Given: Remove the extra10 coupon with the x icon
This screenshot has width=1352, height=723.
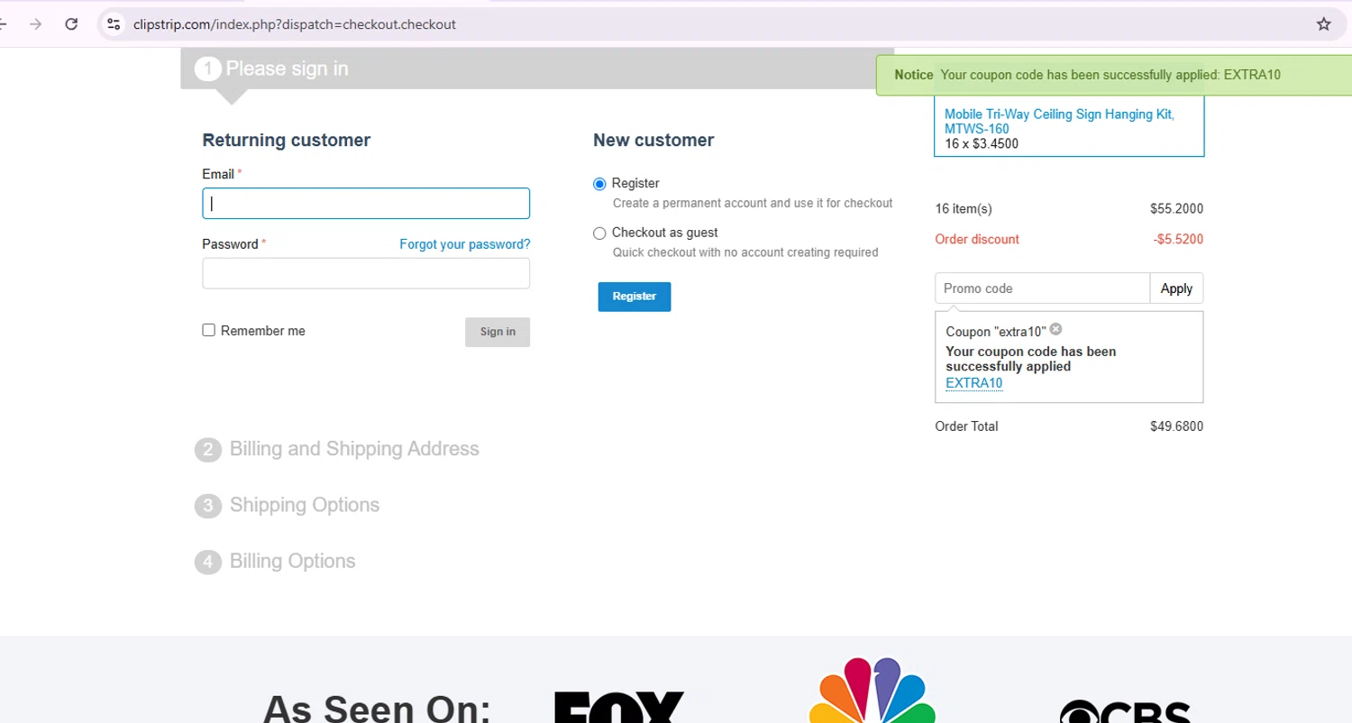Looking at the screenshot, I should click(x=1056, y=329).
